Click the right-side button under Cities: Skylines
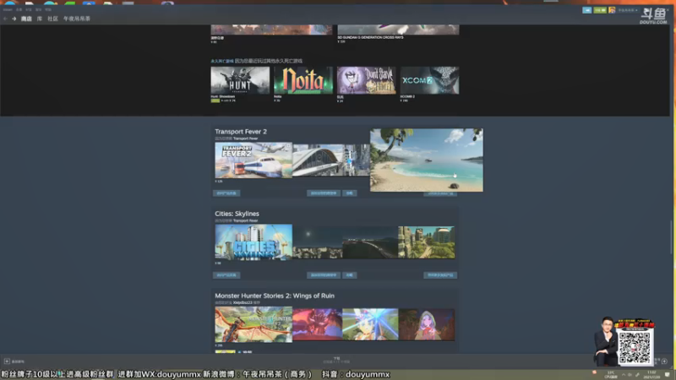This screenshot has width=676, height=380. point(440,275)
